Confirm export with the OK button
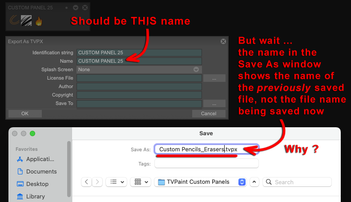This screenshot has height=202, width=351. click(x=25, y=113)
